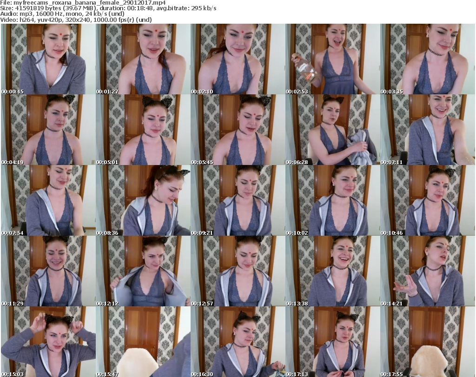The image size is (476, 377).
Task: Select the thumbnail timestamped 00:14:21
Action: (x=428, y=271)
